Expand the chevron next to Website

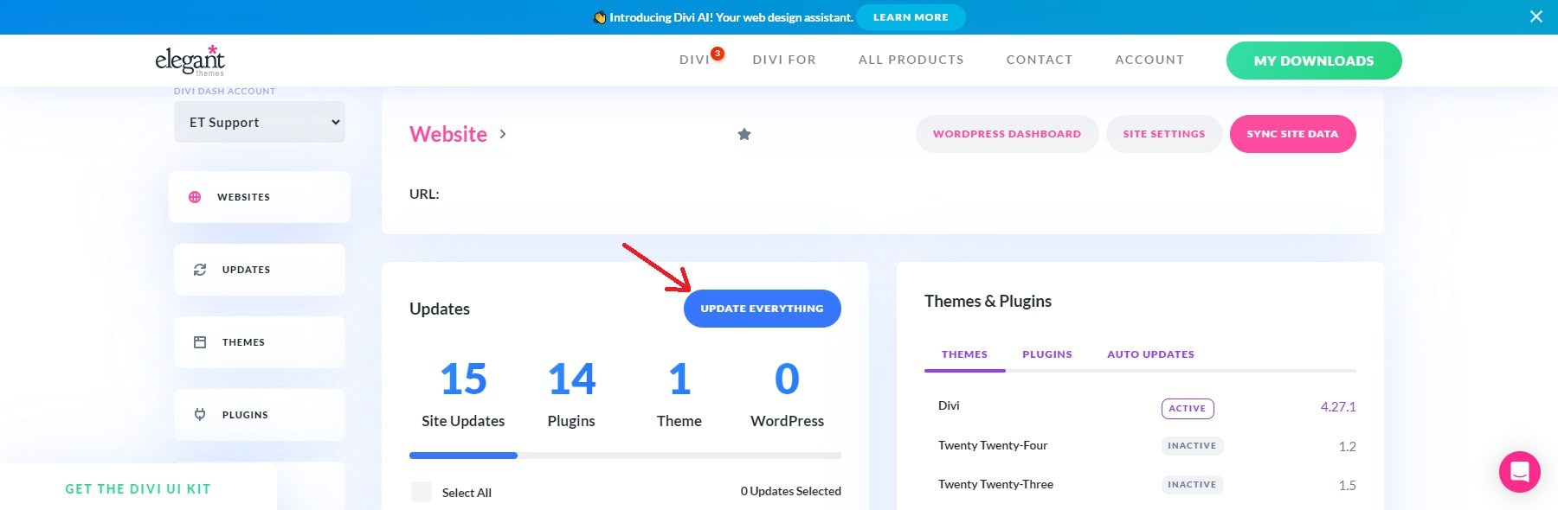pos(503,134)
